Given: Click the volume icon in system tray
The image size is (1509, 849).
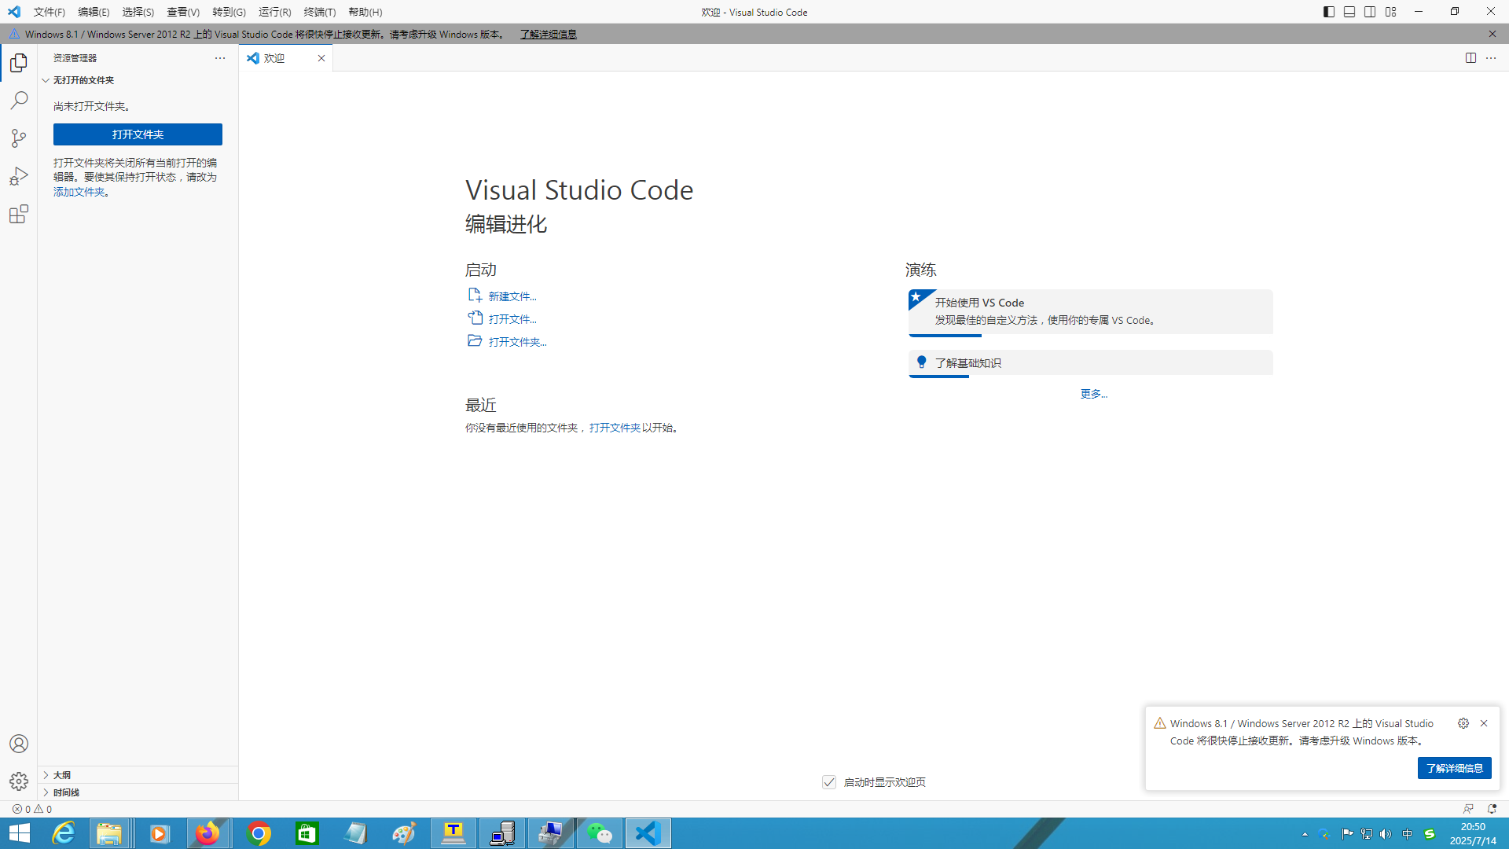Looking at the screenshot, I should pos(1386,834).
